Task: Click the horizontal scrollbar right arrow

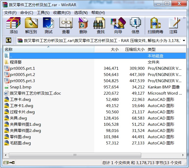Action: click(x=183, y=155)
